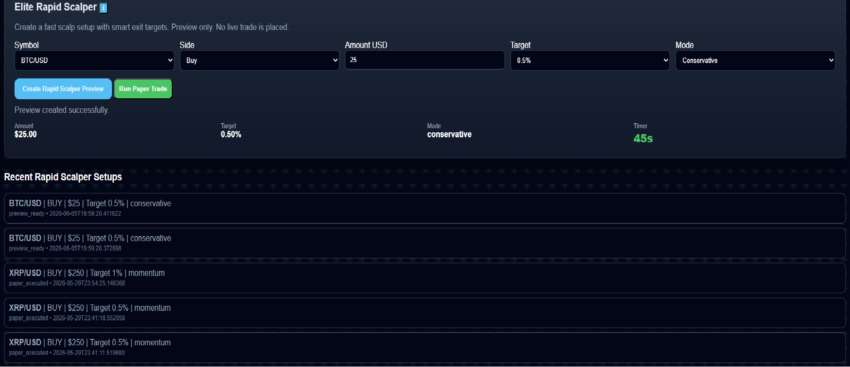Screen dimensions: 850x367
Task: Click the conservative Mode value
Action: tap(449, 134)
